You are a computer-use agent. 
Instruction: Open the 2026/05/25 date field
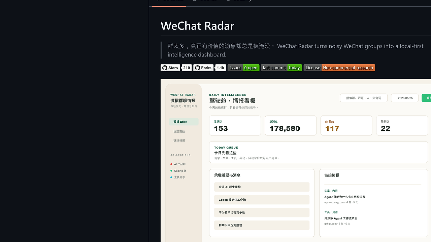pyautogui.click(x=405, y=98)
